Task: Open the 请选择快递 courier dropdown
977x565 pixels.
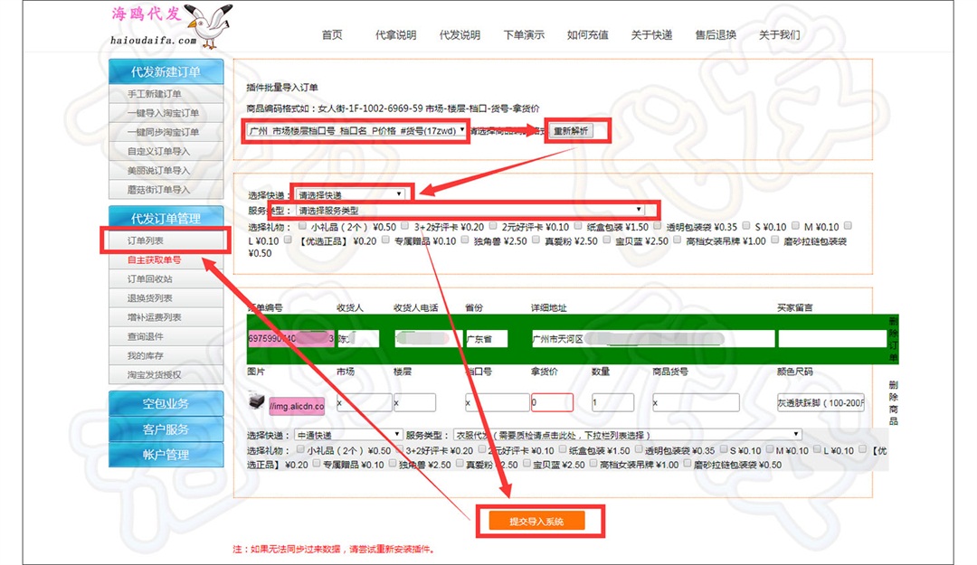Action: coord(349,194)
